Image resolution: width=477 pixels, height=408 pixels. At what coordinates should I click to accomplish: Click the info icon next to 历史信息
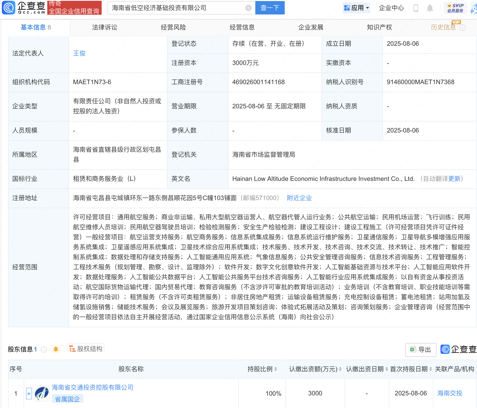463,27
